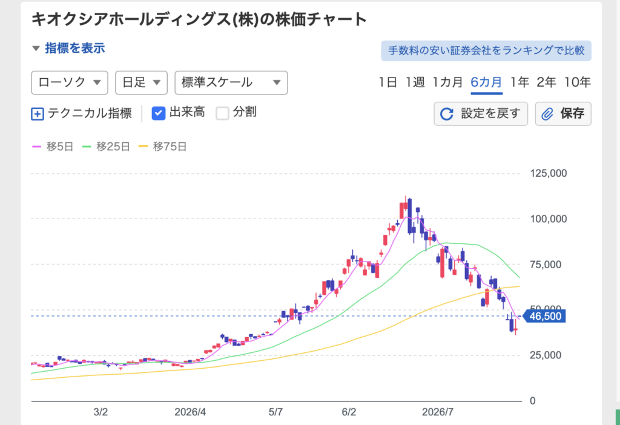Click the 移5日 pink legend marker
This screenshot has width=620, height=425.
[x=36, y=147]
